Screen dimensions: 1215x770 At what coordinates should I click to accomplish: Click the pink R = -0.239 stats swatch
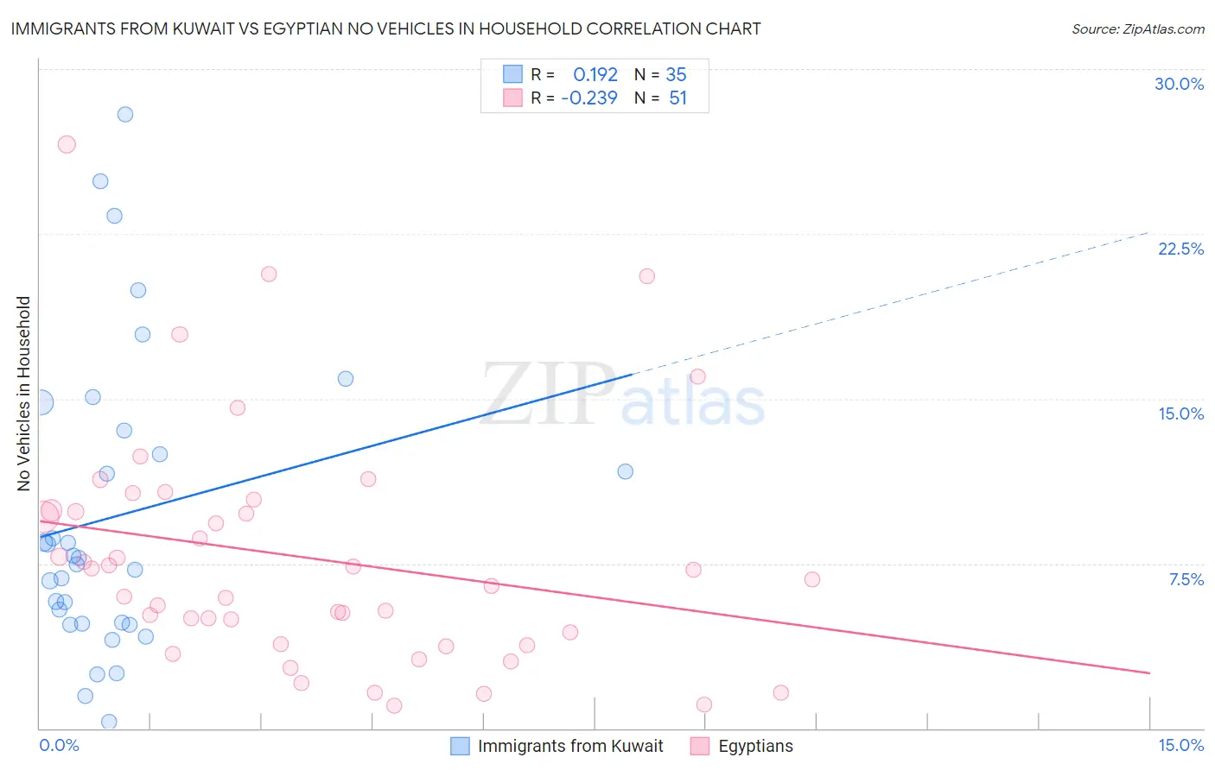[x=512, y=98]
